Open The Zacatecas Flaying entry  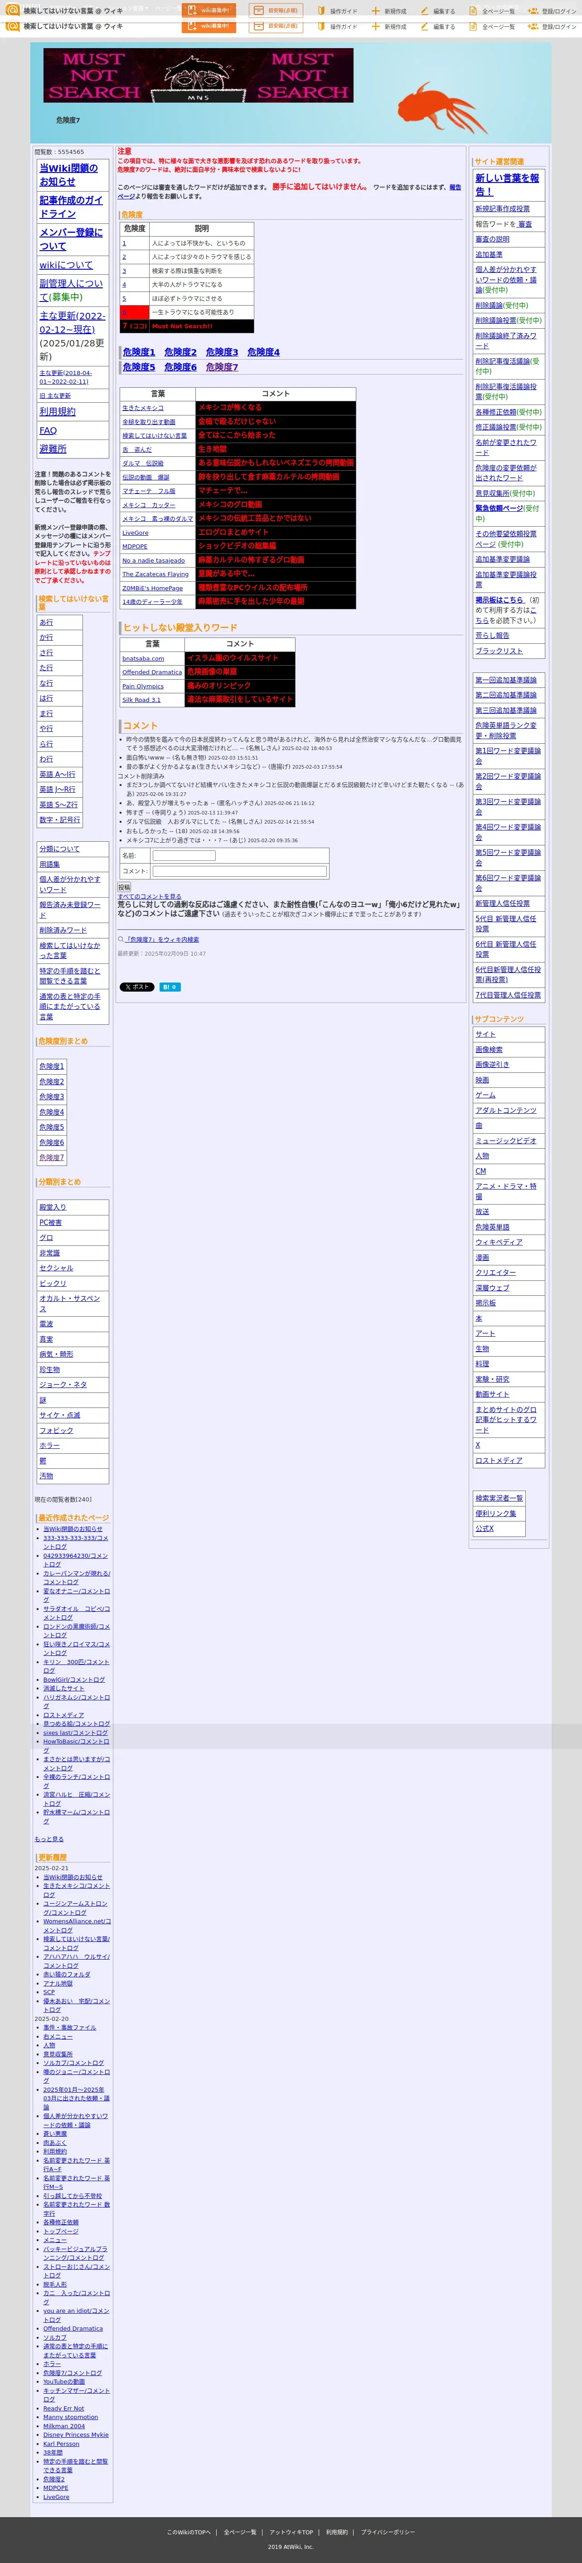(155, 574)
